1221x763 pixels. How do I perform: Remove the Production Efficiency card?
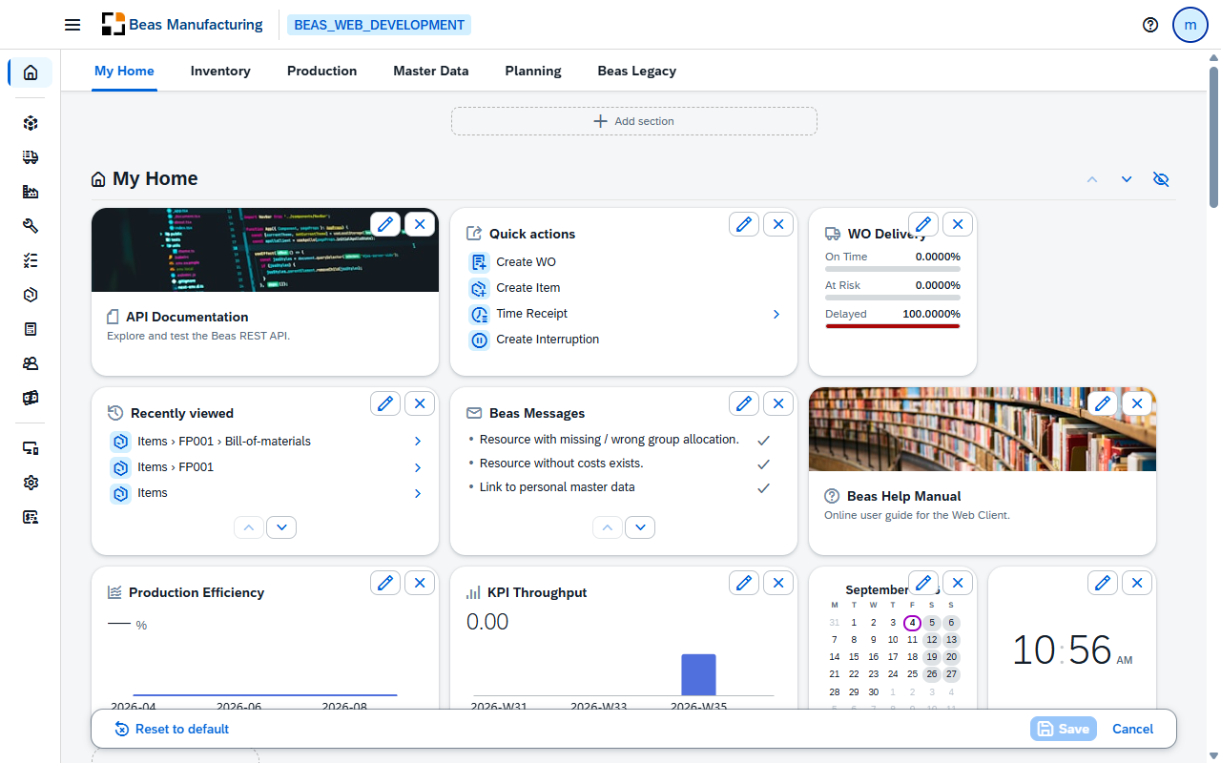(x=420, y=583)
